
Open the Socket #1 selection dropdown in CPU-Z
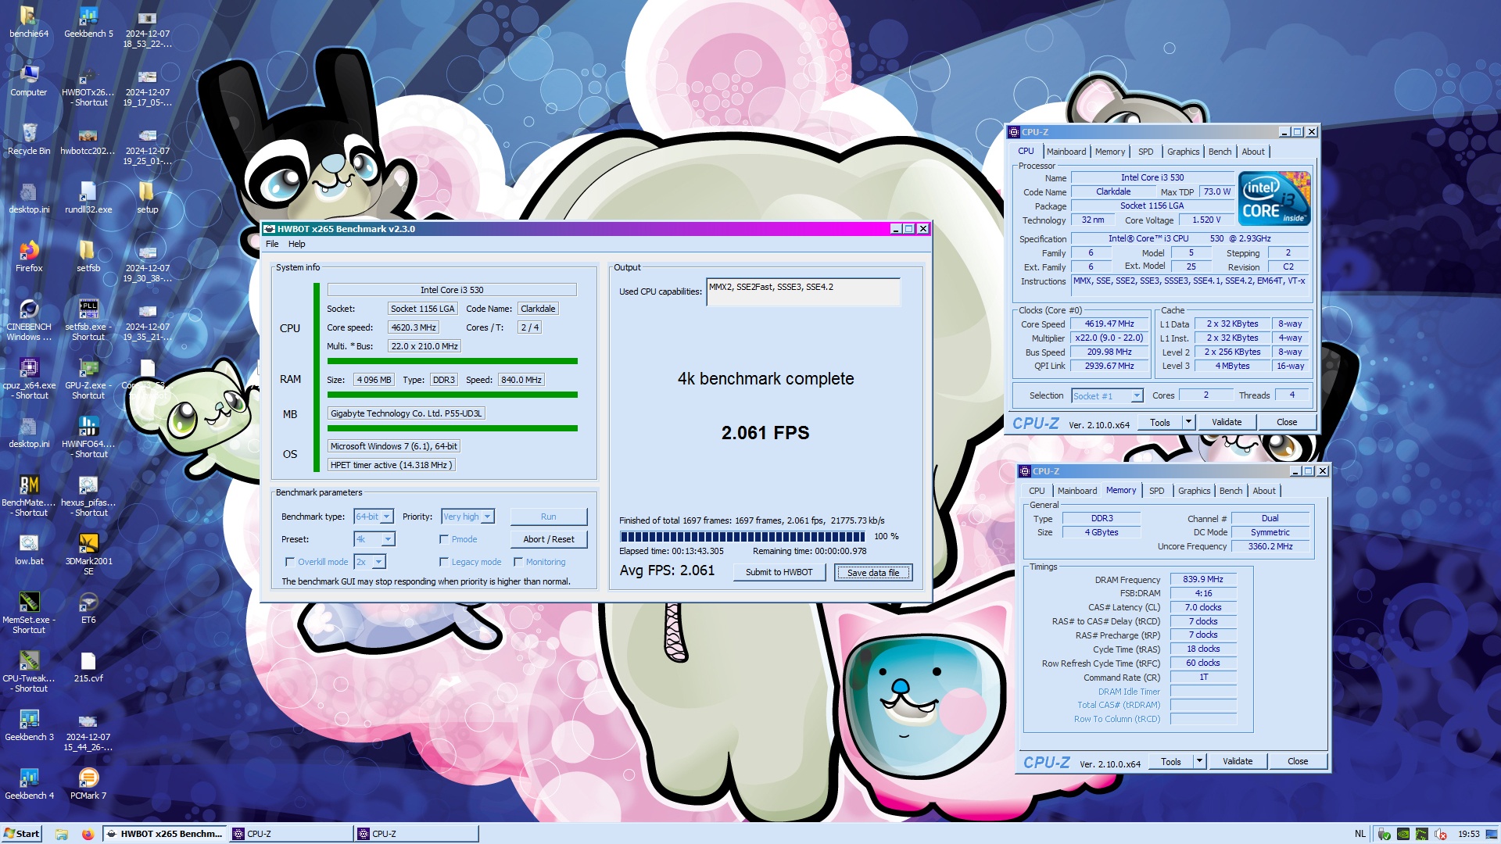coord(1107,395)
